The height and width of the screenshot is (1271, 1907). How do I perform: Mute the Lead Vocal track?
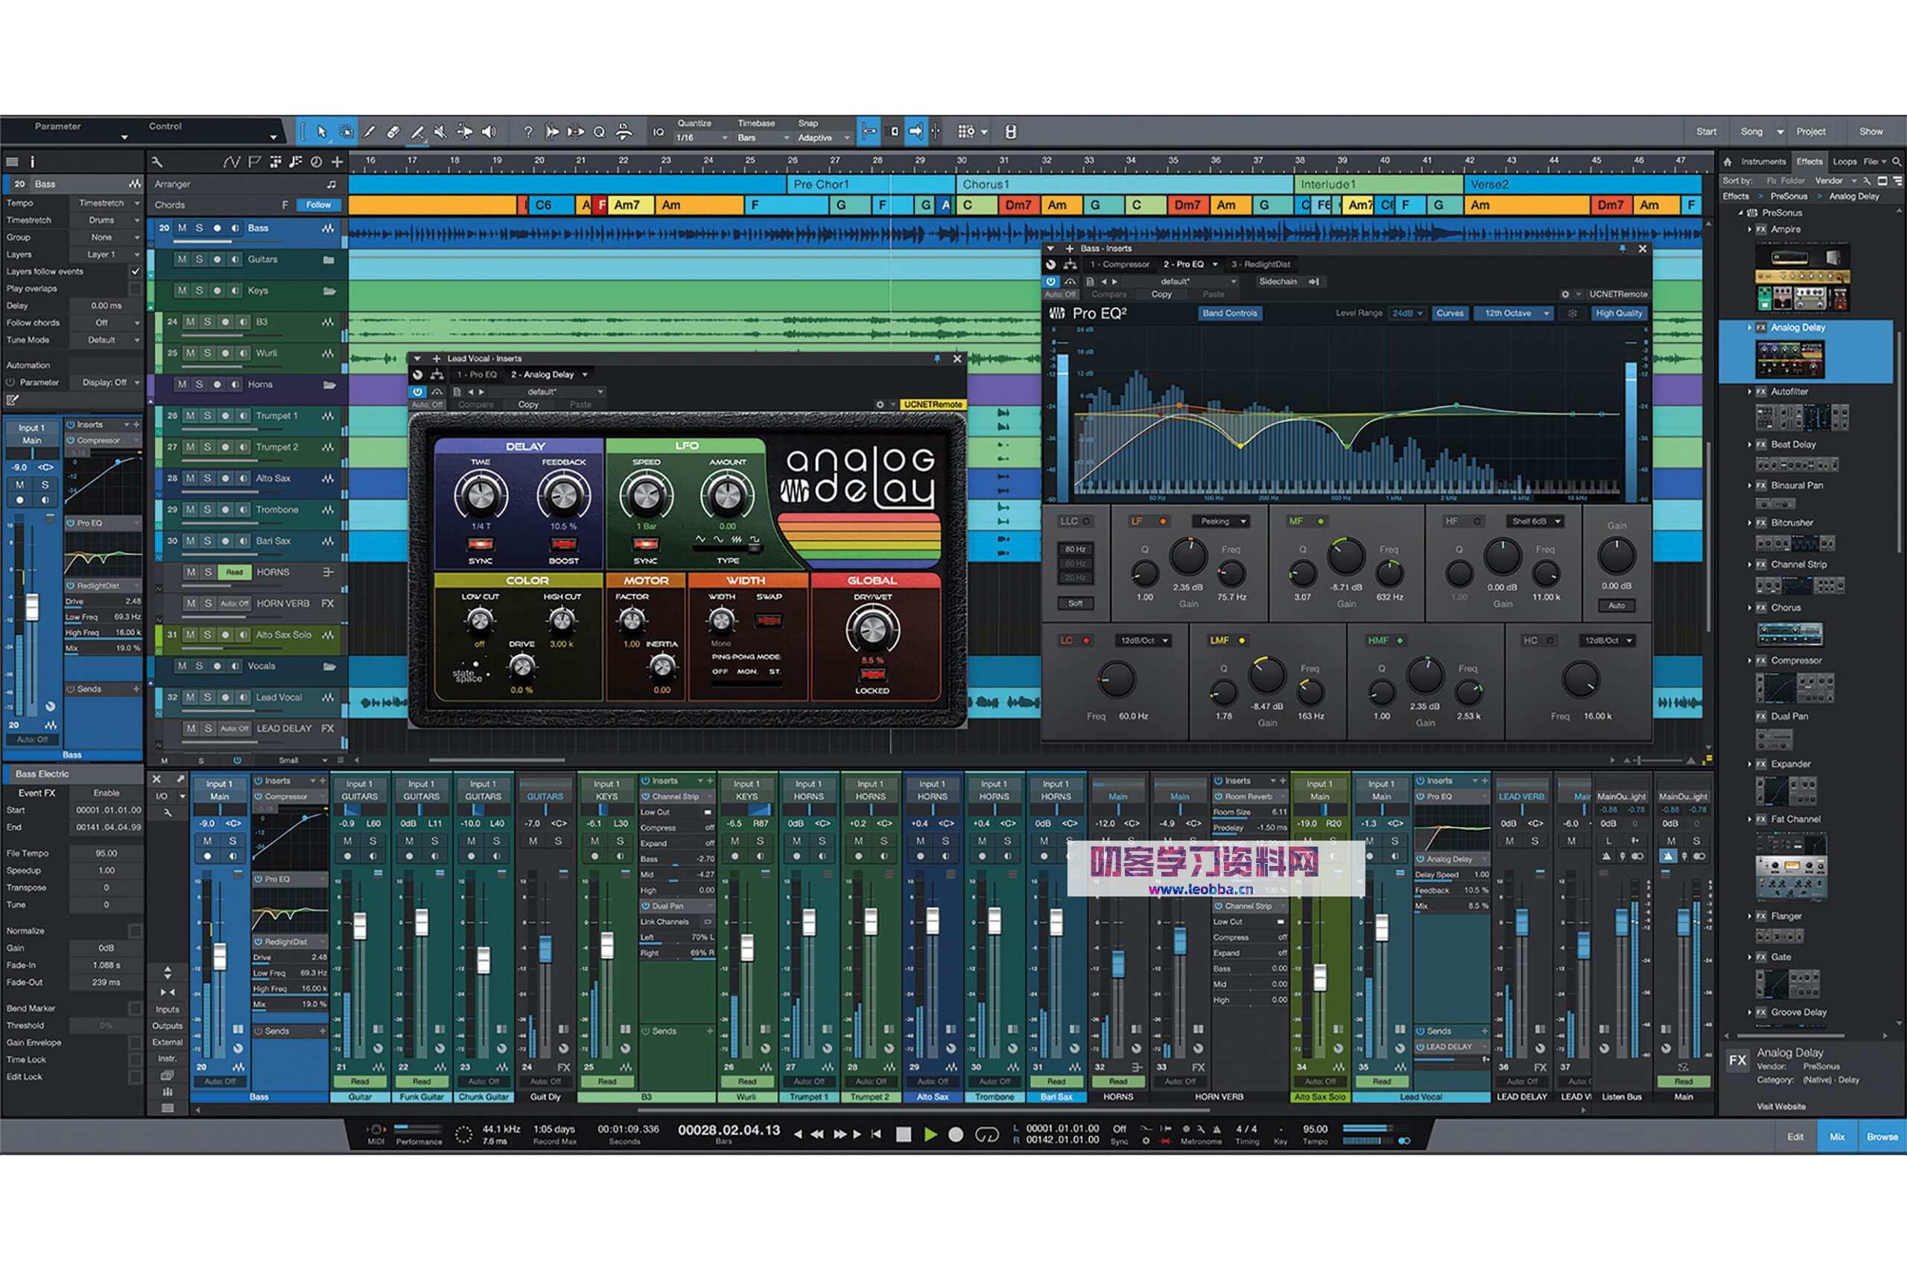tap(190, 697)
